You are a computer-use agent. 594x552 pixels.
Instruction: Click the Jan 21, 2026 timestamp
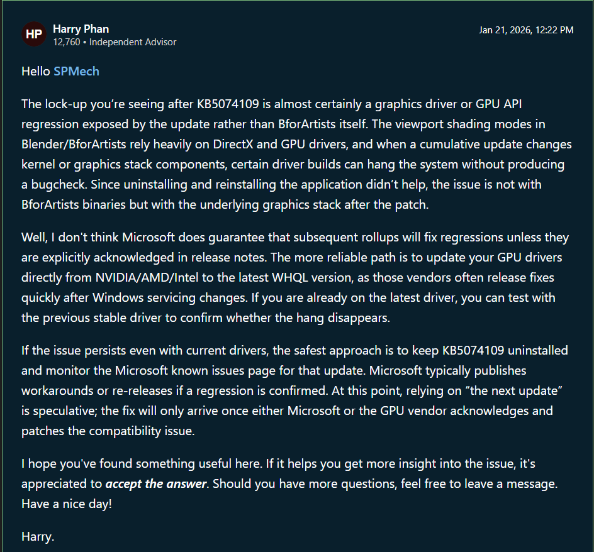pyautogui.click(x=526, y=30)
